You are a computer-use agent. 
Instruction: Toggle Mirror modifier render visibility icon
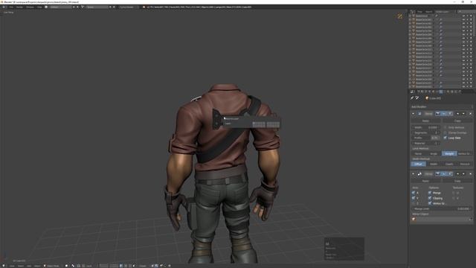click(x=438, y=173)
